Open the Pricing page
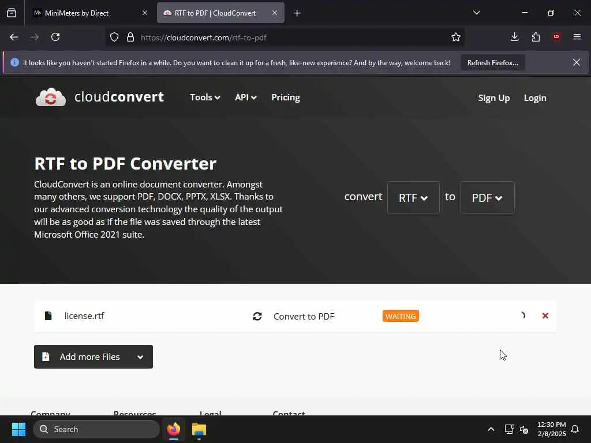The height and width of the screenshot is (443, 591). [x=286, y=97]
